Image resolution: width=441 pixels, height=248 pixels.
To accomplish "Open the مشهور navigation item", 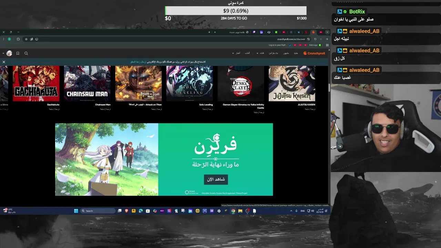I will [x=286, y=53].
